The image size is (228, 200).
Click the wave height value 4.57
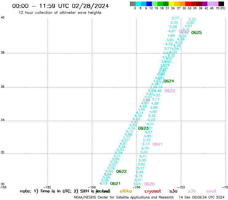coord(125,141)
